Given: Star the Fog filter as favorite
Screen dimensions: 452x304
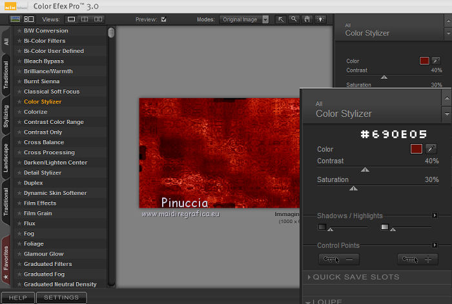Looking at the screenshot, I should 19,234.
